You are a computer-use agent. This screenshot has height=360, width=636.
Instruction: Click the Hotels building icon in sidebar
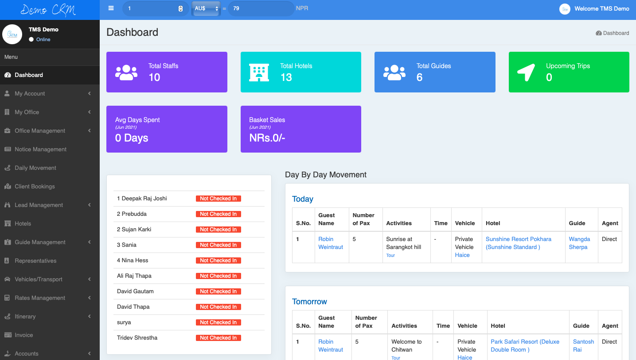click(x=7, y=224)
